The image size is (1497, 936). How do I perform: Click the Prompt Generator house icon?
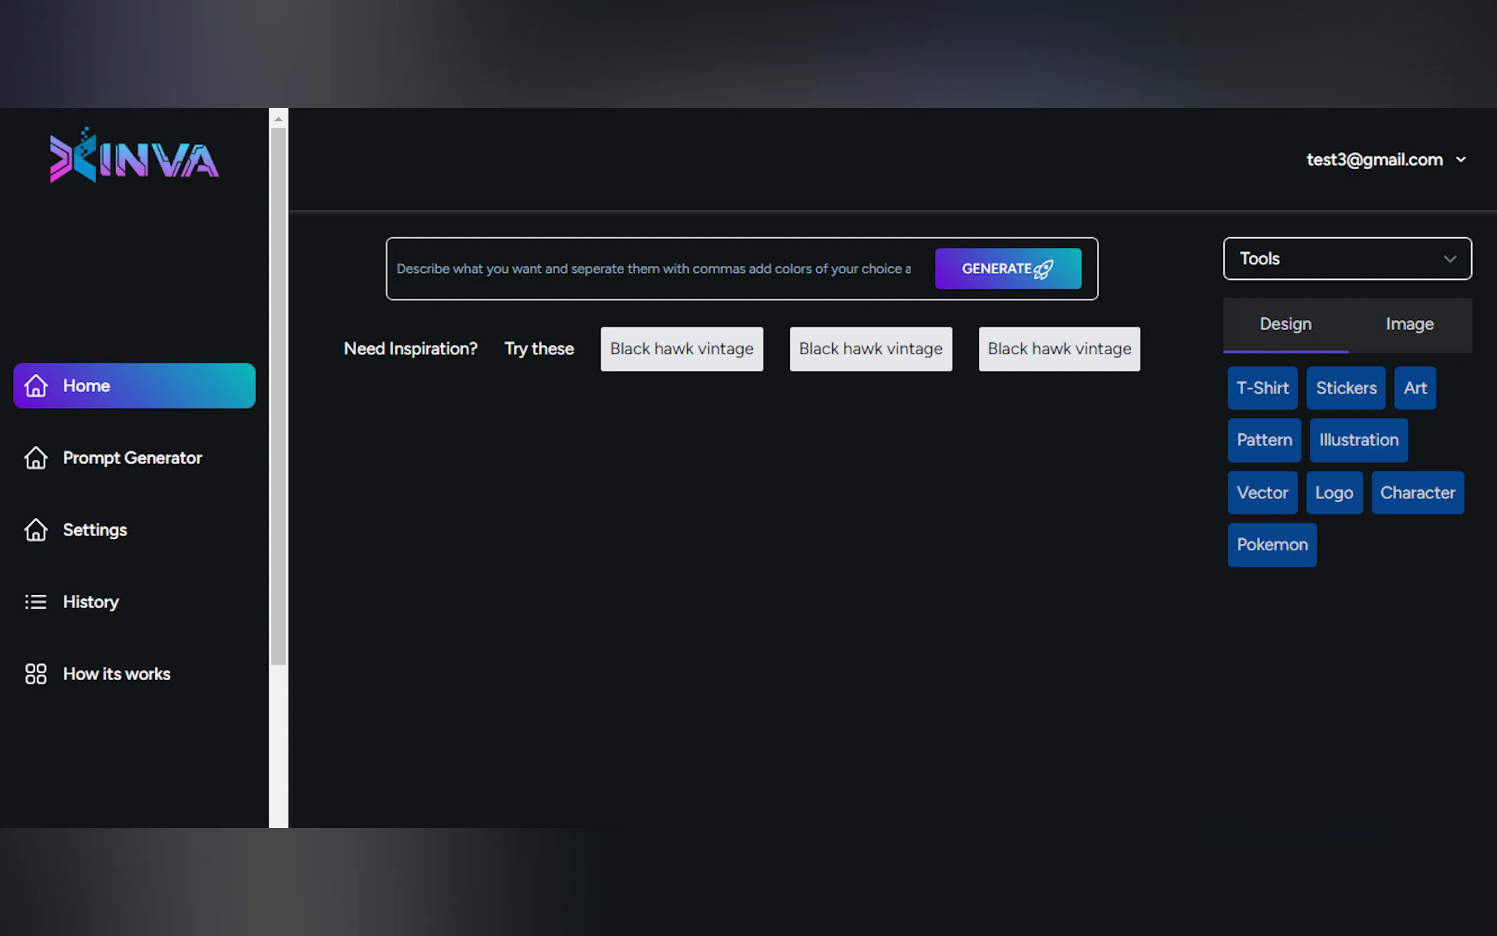click(x=36, y=458)
